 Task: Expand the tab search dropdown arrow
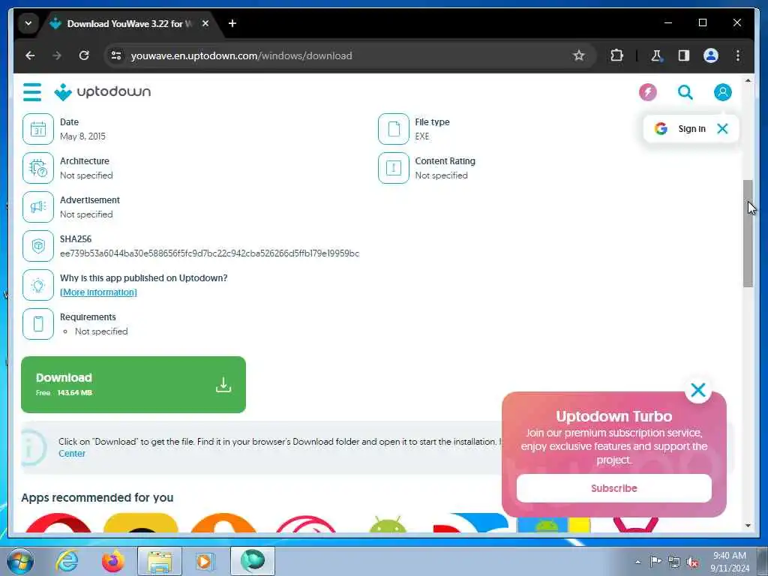pos(28,23)
